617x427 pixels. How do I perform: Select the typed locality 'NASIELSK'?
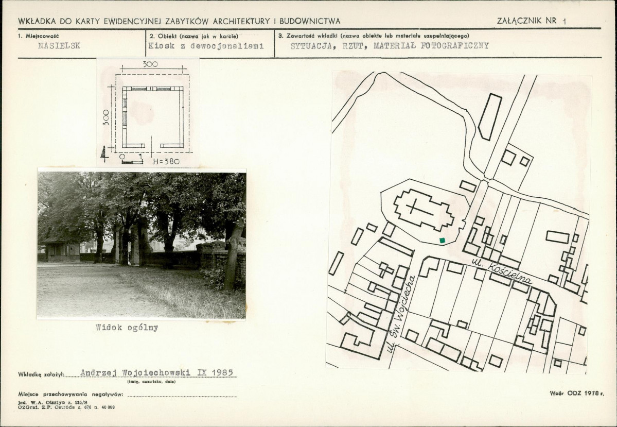(59, 46)
